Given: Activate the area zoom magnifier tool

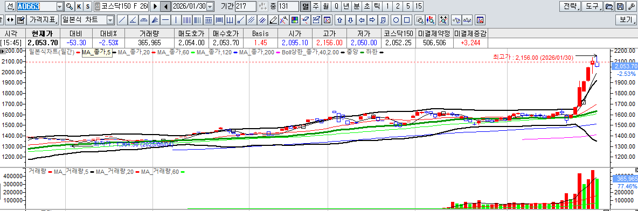Looking at the screenshot, I should click(x=420, y=19).
